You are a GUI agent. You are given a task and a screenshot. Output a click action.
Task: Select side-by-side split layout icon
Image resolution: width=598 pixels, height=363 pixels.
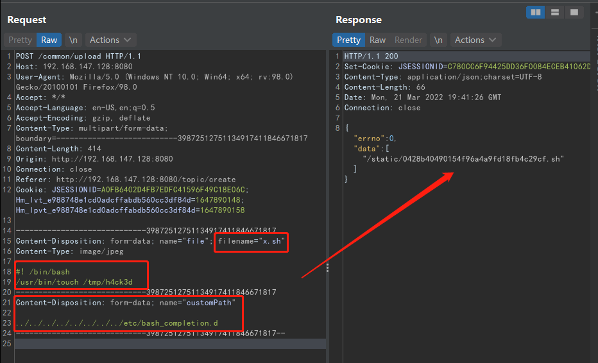(x=536, y=12)
